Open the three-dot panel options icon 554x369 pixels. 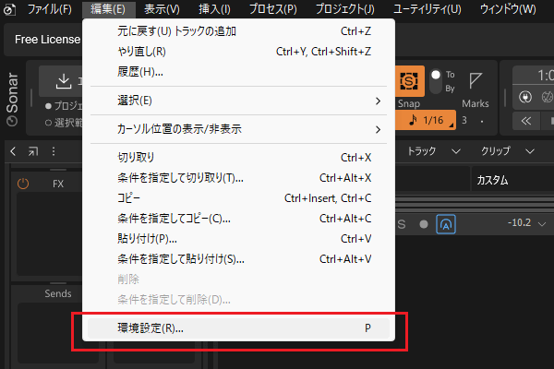pyautogui.click(x=54, y=151)
